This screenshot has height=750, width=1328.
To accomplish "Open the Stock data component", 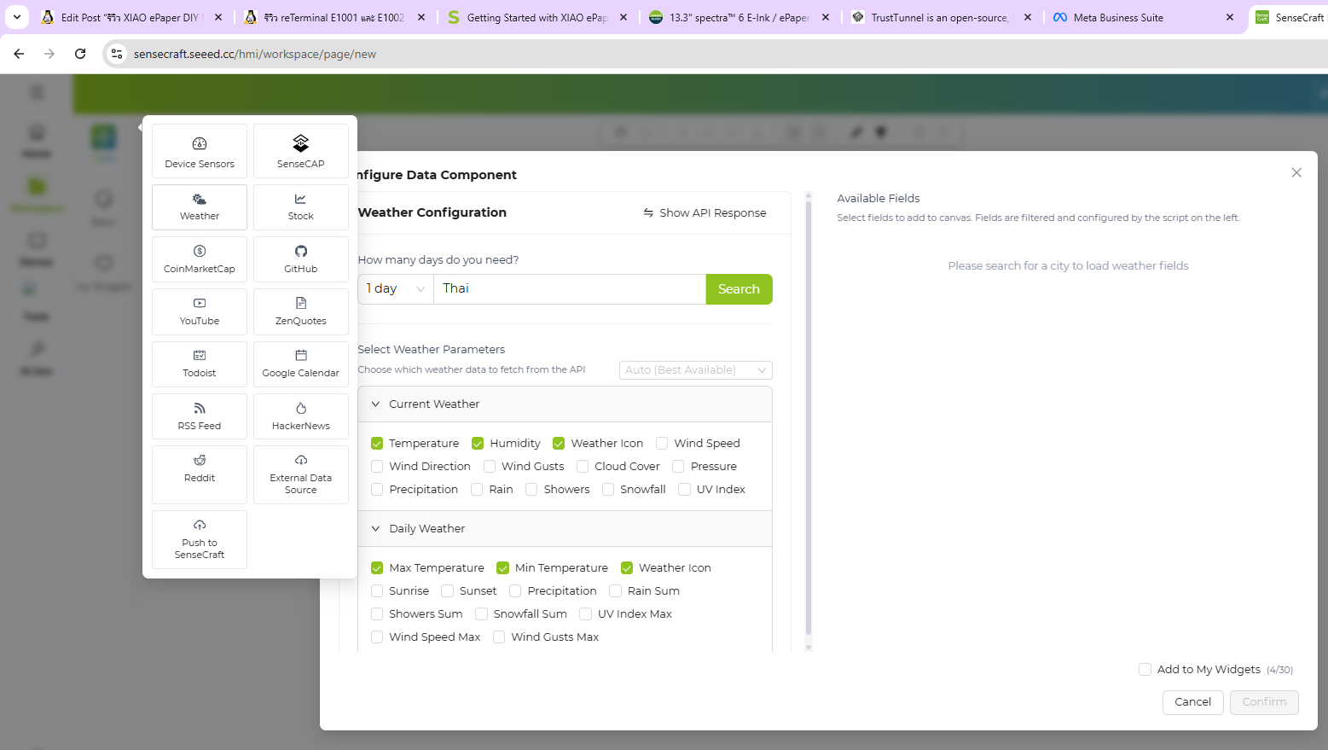I will (300, 207).
